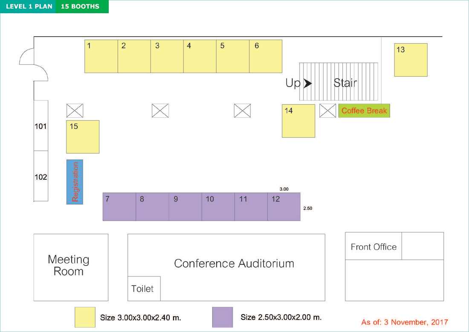Viewport: 469px width, 332px height.
Task: Click the door swing symbol at entrance
Action: click(34, 64)
